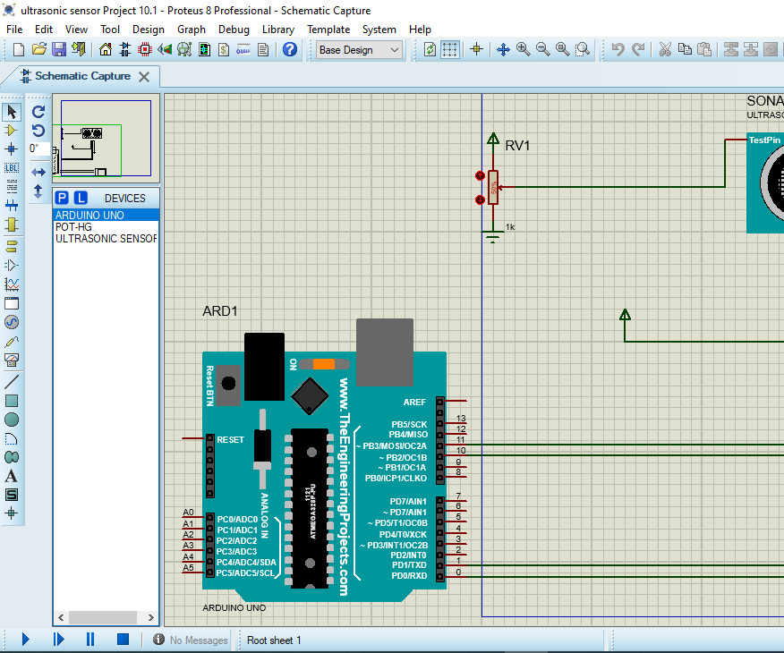Run the simulation

pyautogui.click(x=24, y=639)
